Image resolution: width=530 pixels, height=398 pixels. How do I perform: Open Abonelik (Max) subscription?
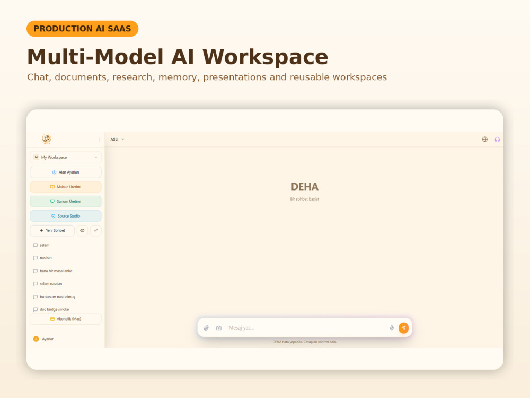[66, 319]
